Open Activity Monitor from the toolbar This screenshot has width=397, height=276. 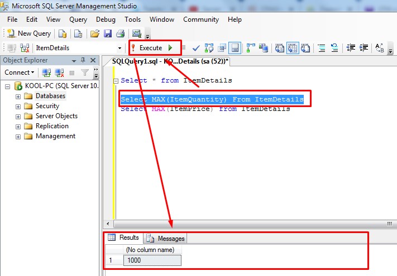tap(136, 33)
